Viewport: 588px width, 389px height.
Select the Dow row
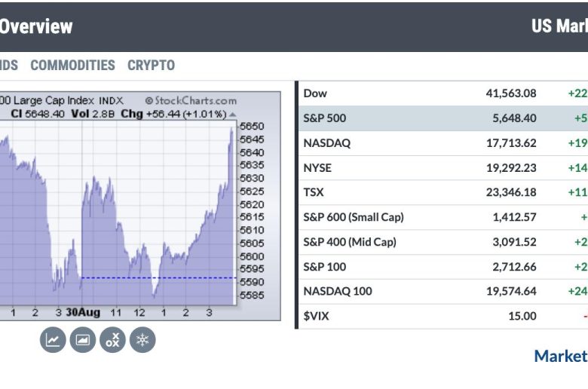coord(443,93)
